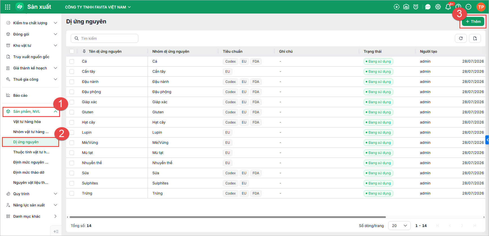
Task: Tick the checkbox for the Gluten row
Action: click(72, 112)
